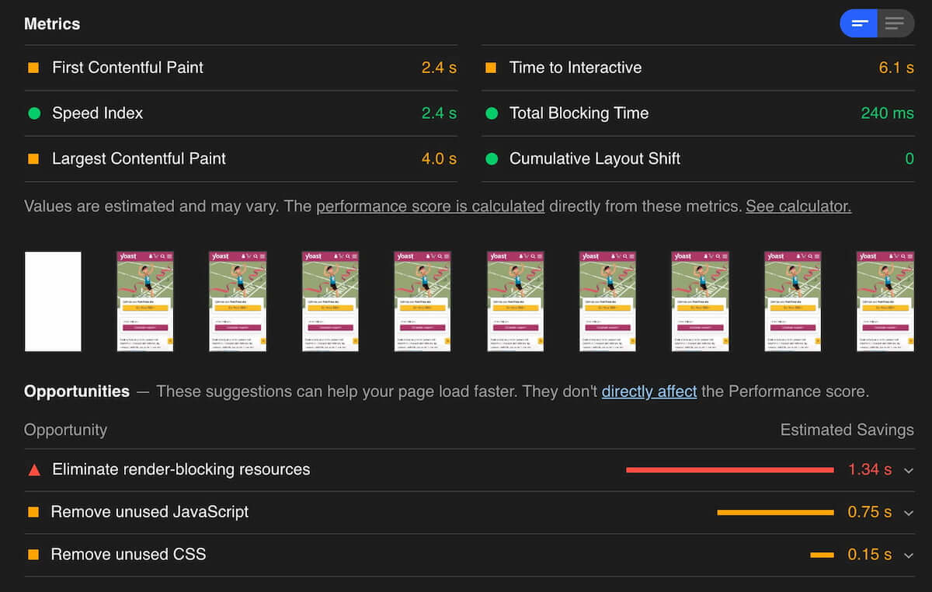Click the orange square icon beside First Contentful Paint
932x592 pixels.
pos(33,68)
